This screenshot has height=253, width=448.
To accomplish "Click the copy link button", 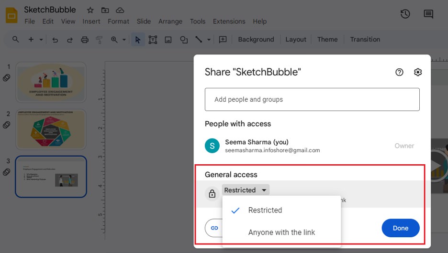I will (214, 228).
